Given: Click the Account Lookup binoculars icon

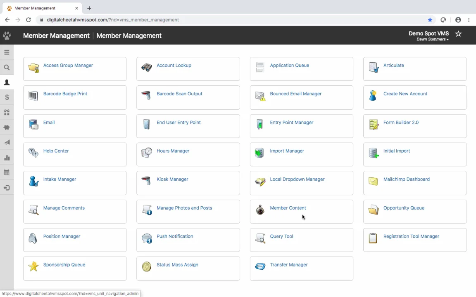Looking at the screenshot, I should coord(147,68).
